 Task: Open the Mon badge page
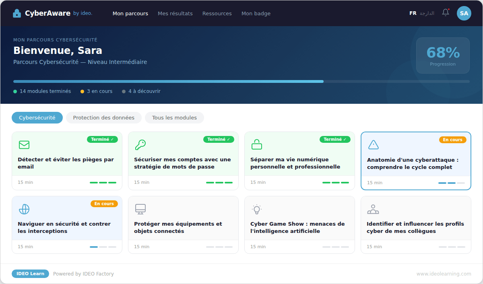tap(256, 13)
